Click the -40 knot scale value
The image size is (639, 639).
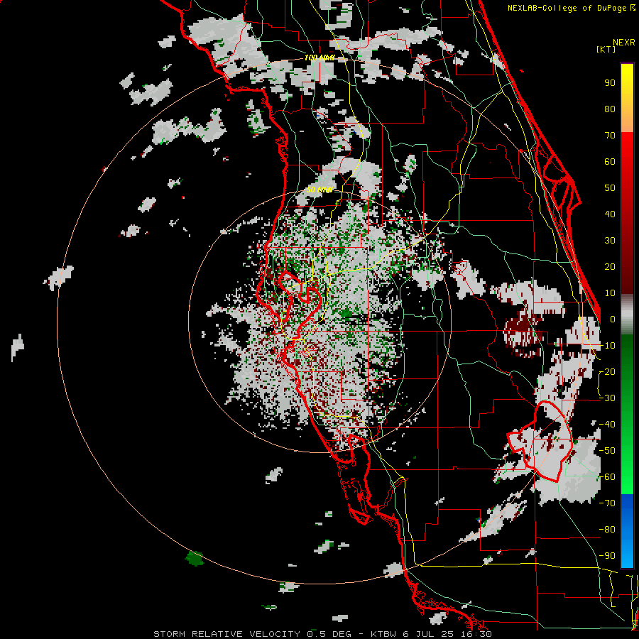(x=607, y=425)
